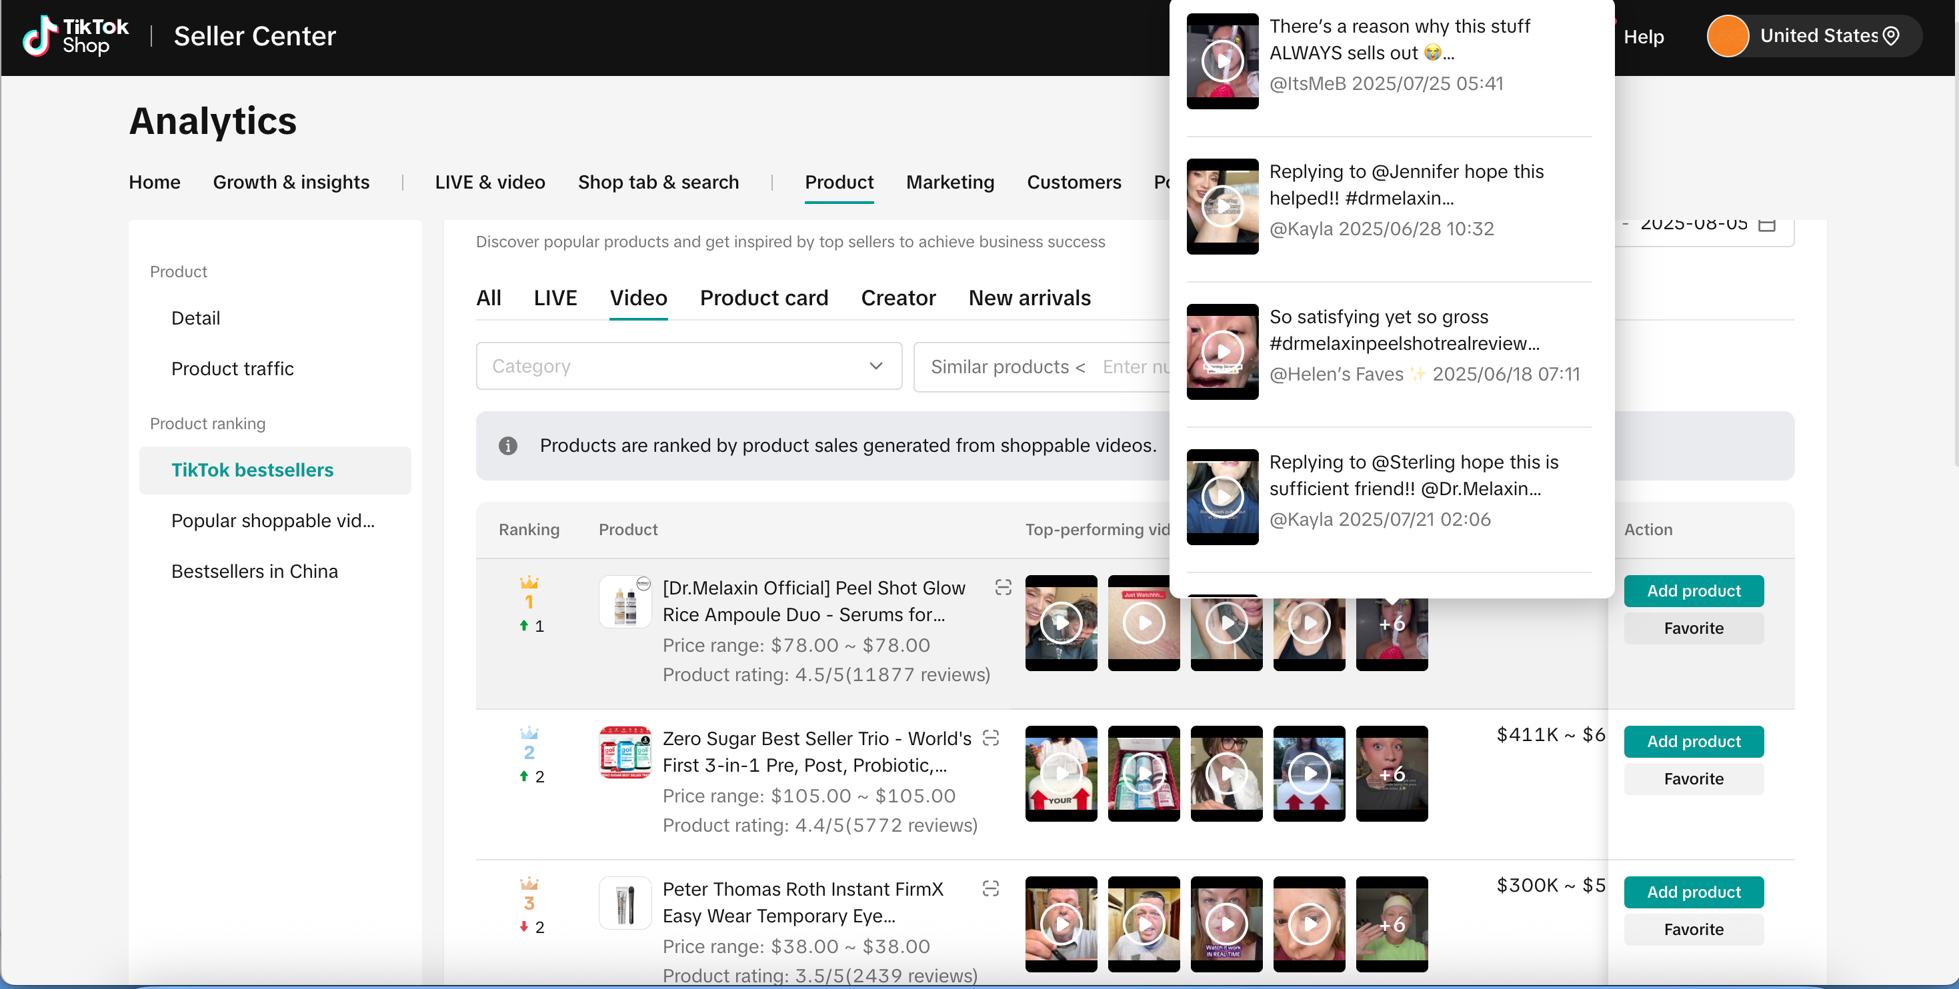Open Popular shoppable videos in sidebar
This screenshot has width=1959, height=989.
coord(272,520)
